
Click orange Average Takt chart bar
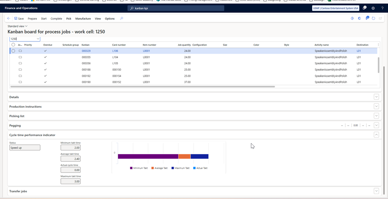pyautogui.click(x=184, y=156)
